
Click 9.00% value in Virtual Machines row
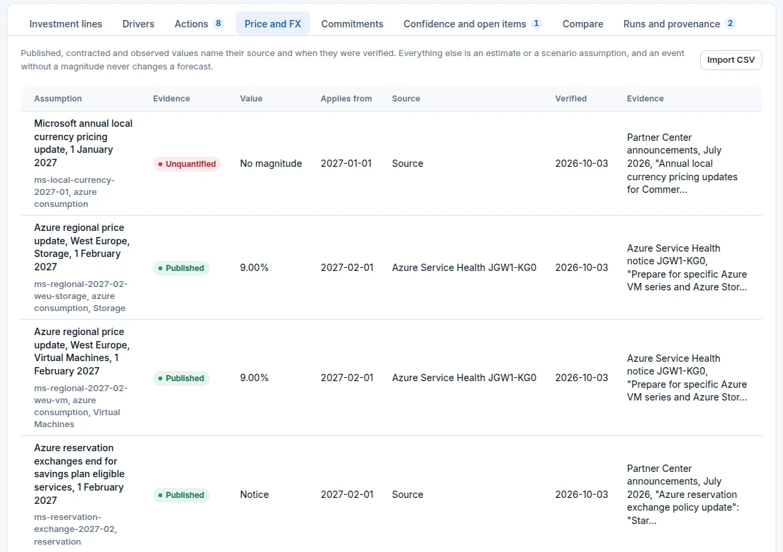(x=254, y=378)
